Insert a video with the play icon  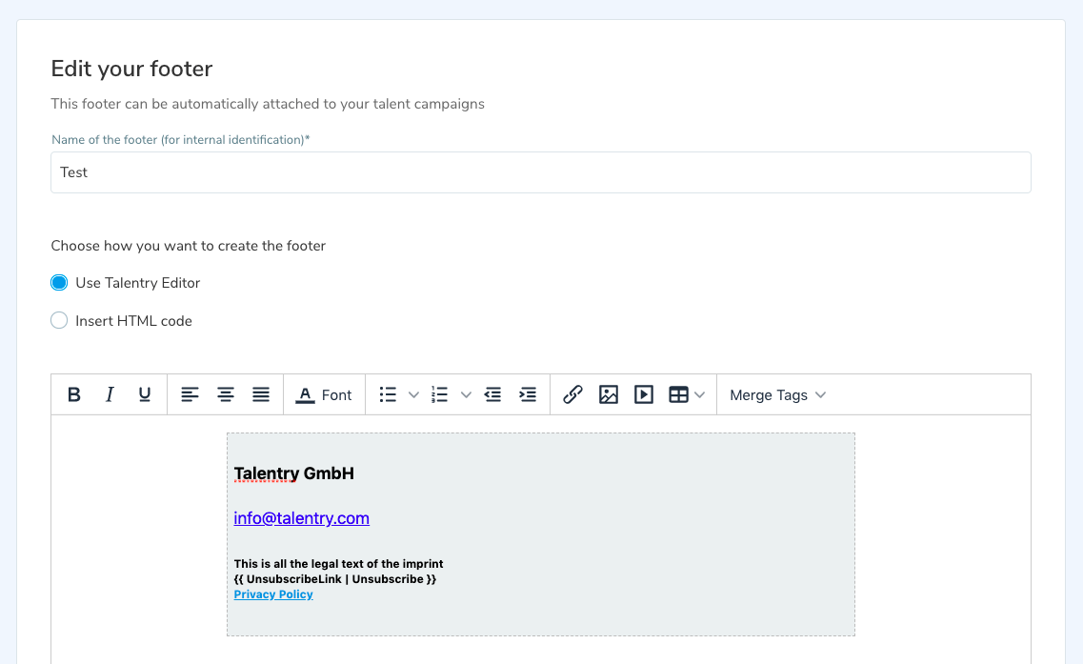tap(644, 394)
